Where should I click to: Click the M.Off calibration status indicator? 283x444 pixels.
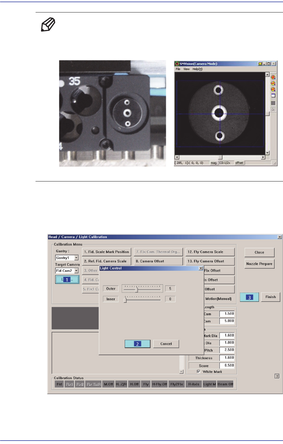pyautogui.click(x=109, y=384)
